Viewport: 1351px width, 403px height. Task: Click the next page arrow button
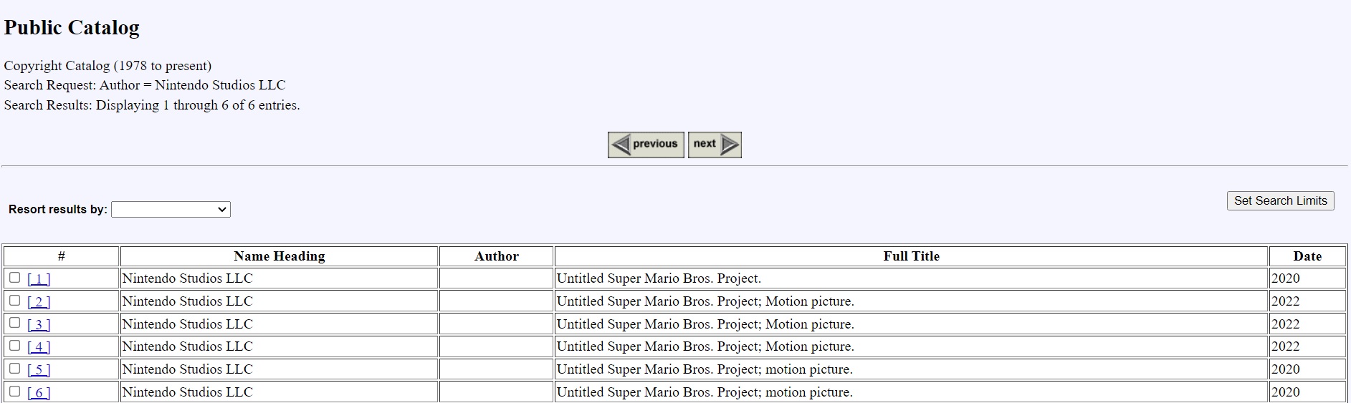tap(714, 145)
